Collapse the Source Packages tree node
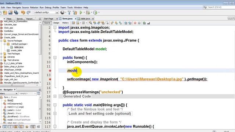235x132 pixels. [1, 41]
